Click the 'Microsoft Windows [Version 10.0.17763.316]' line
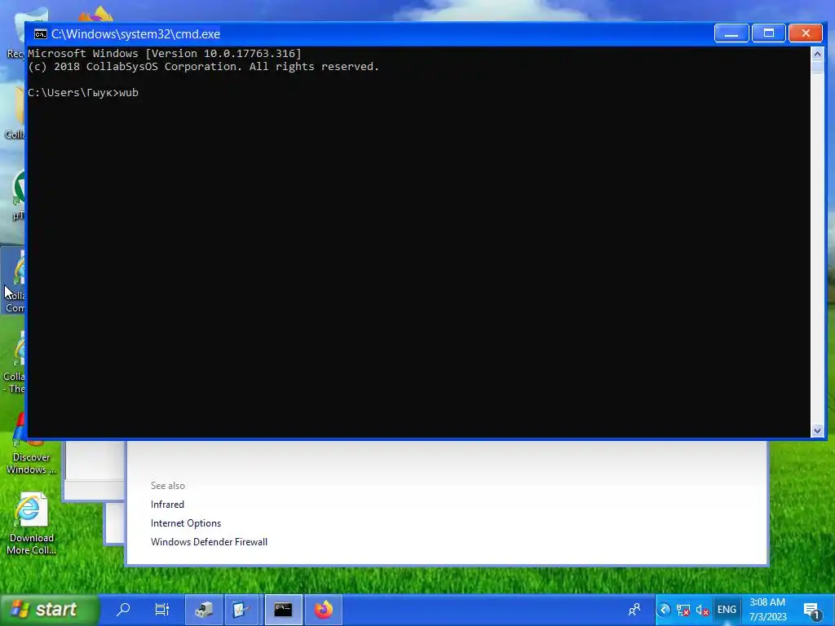The width and height of the screenshot is (835, 626). [165, 54]
